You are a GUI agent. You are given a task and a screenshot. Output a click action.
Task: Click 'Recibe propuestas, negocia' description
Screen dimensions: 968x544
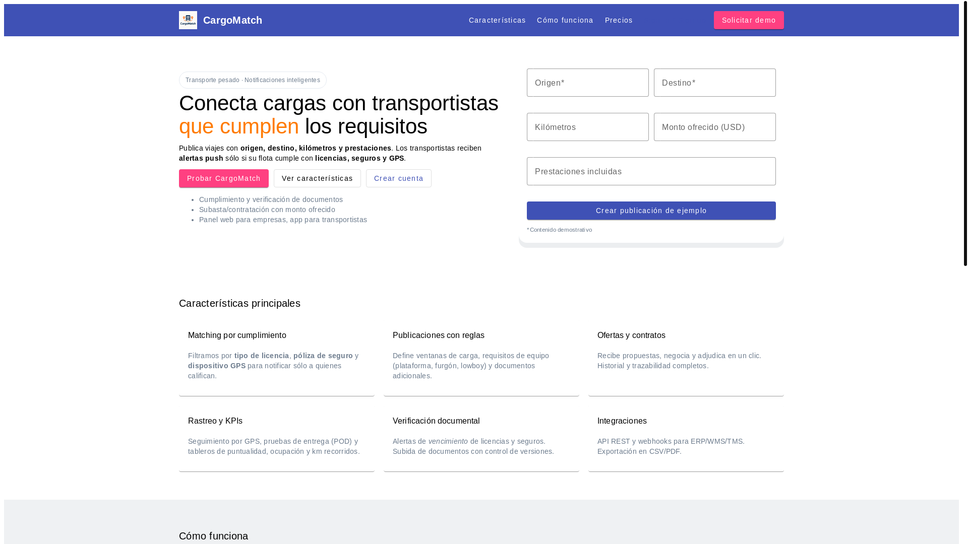[679, 361]
